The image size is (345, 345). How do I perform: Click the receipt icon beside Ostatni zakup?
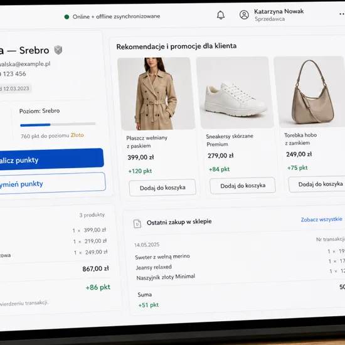pyautogui.click(x=137, y=224)
